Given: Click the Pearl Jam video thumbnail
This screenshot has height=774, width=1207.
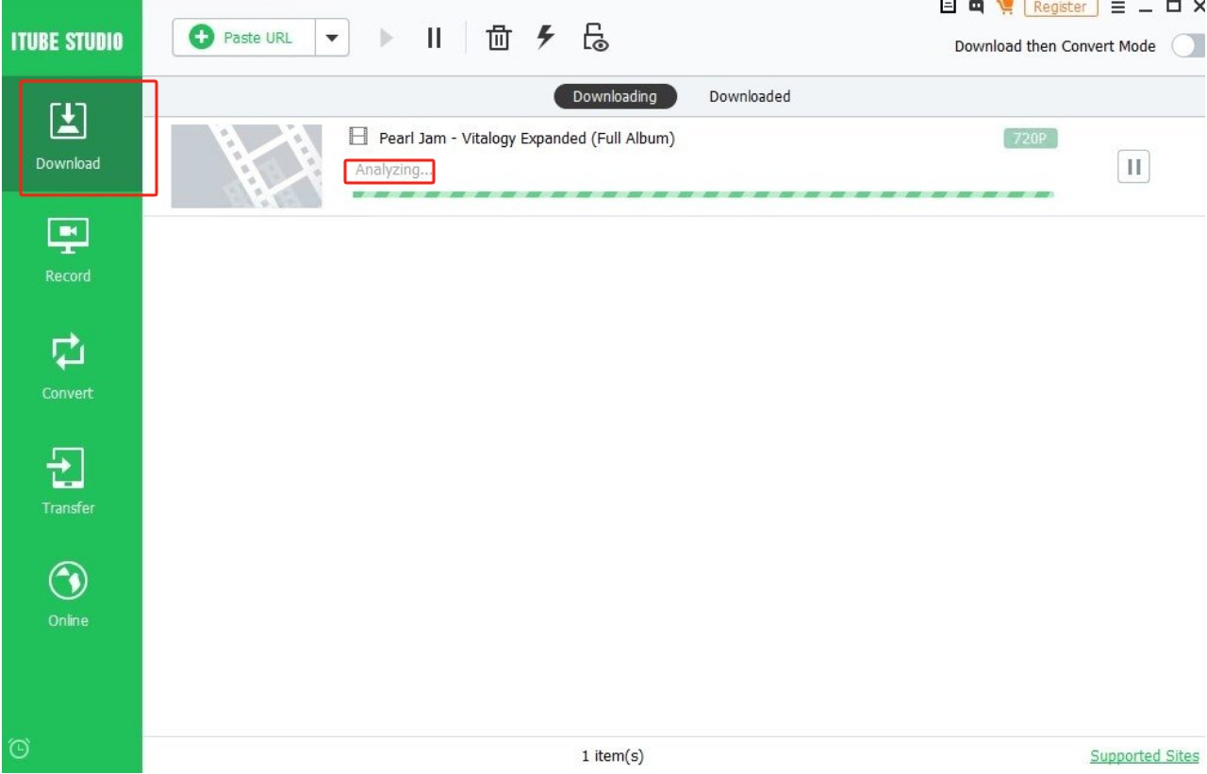Looking at the screenshot, I should coord(246,166).
